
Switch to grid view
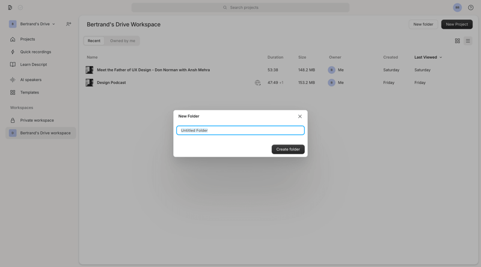pos(458,41)
